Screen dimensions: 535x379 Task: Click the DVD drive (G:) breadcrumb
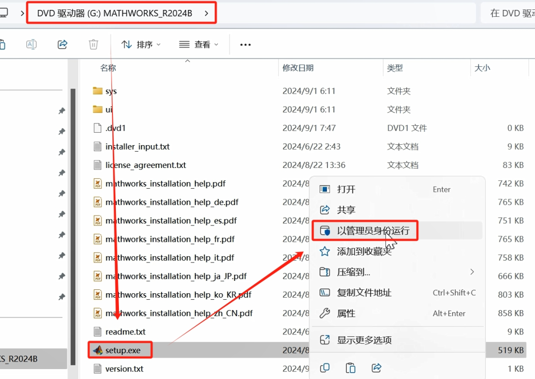tap(114, 13)
